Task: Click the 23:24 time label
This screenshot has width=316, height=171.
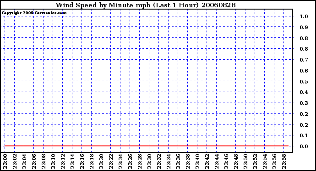Action: pos(120,161)
